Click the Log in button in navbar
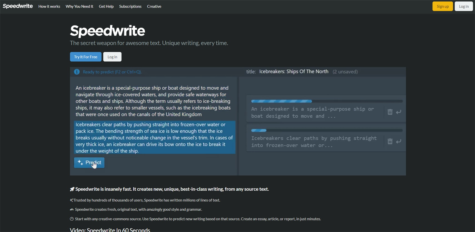This screenshot has width=475, height=232. point(464,6)
